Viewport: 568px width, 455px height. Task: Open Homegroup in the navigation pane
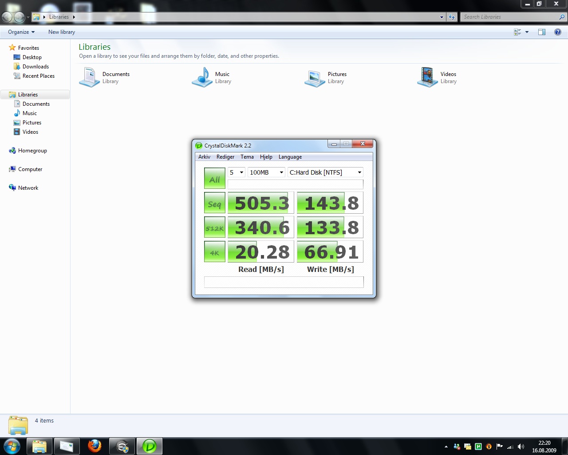(x=32, y=151)
